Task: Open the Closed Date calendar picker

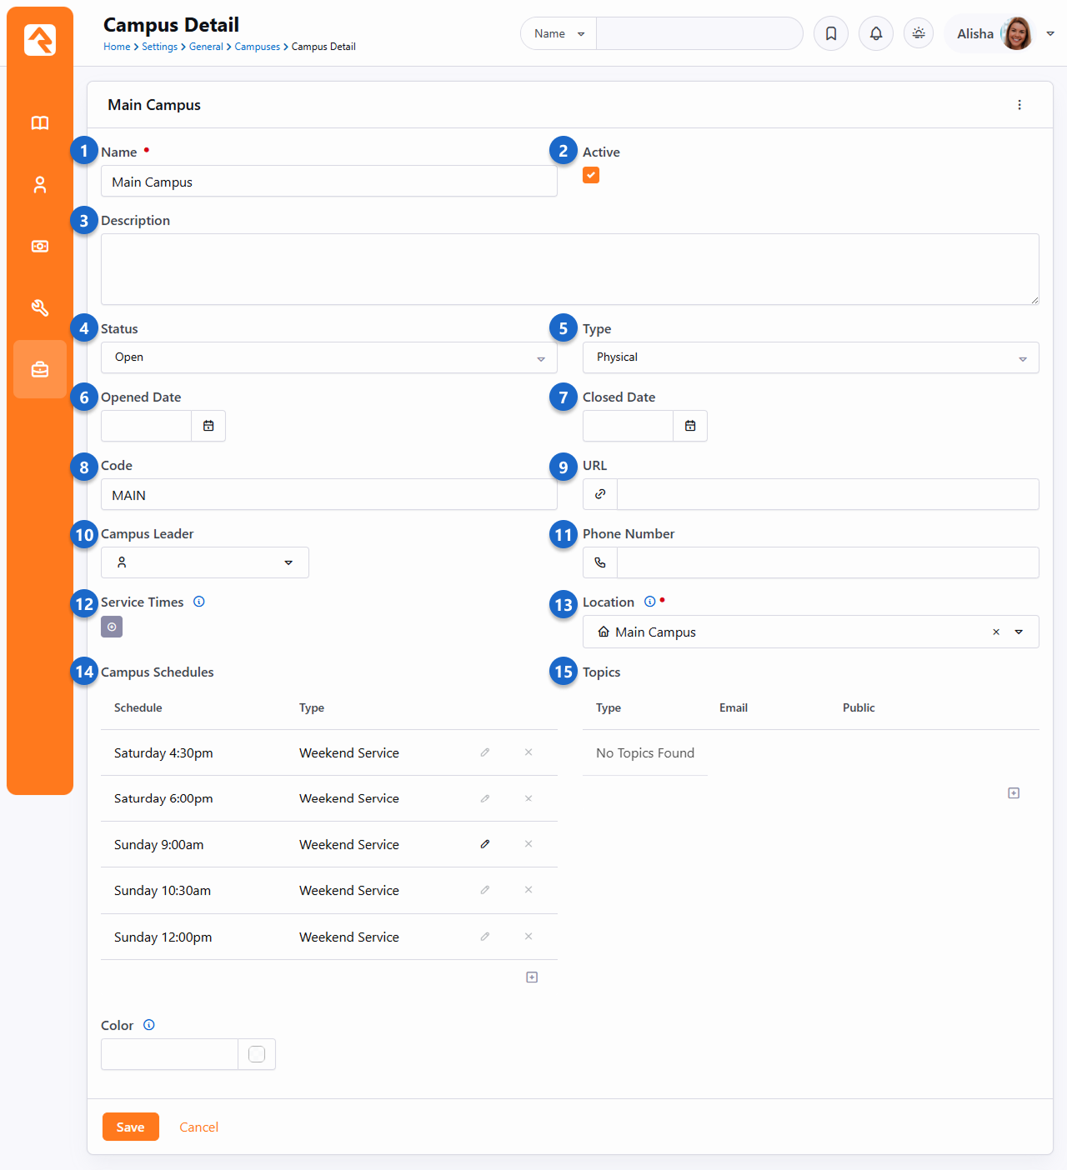Action: (690, 426)
